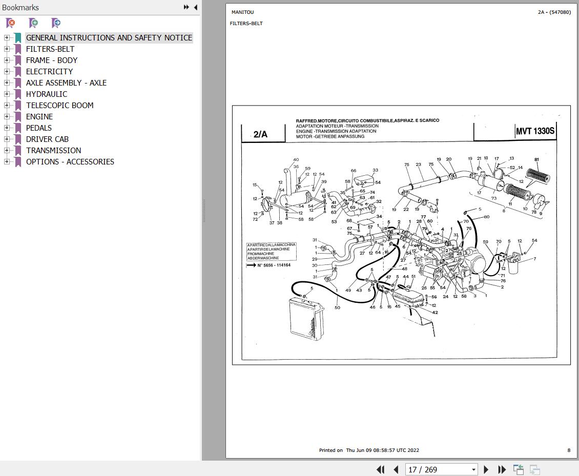
Task: Open the DRIVER CAB bookmark
Action: pyautogui.click(x=47, y=139)
